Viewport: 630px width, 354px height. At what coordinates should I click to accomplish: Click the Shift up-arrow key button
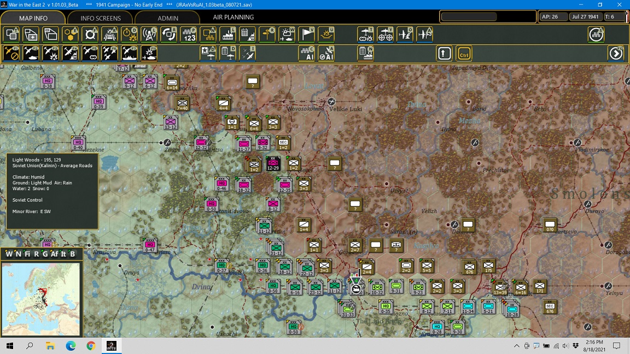tap(445, 54)
